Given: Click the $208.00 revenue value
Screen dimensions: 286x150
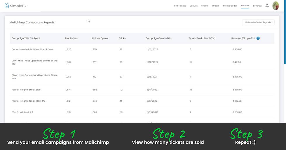Looking at the screenshot, I should point(238,112).
